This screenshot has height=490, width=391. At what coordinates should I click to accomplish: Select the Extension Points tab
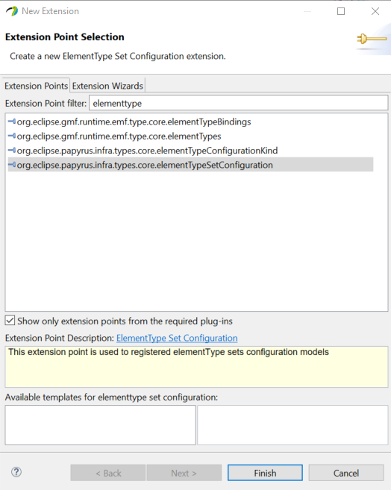pos(37,86)
